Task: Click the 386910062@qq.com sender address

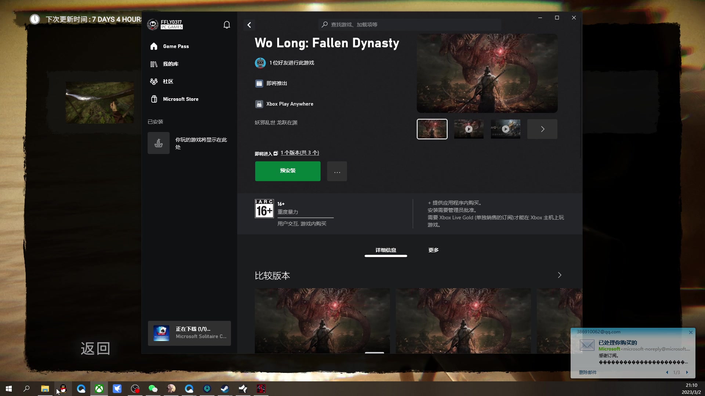Action: click(x=599, y=332)
